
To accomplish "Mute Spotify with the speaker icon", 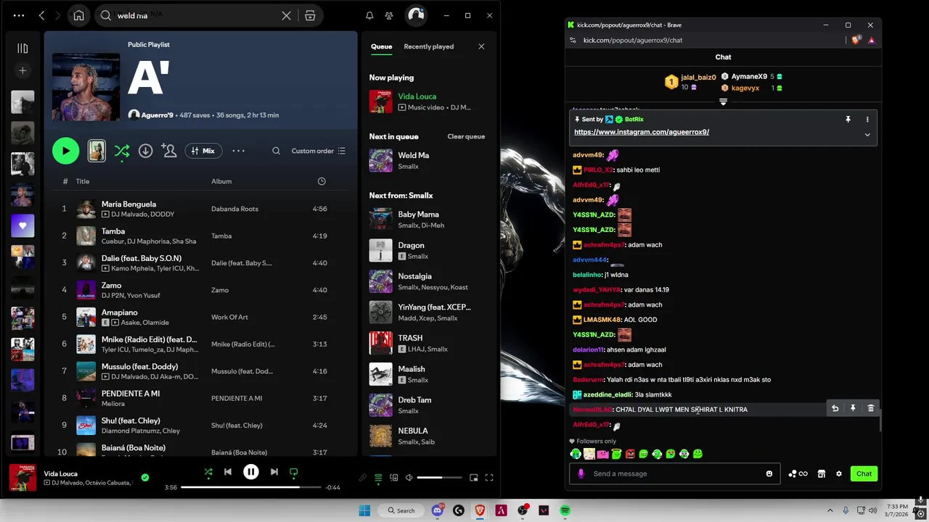I will [409, 478].
